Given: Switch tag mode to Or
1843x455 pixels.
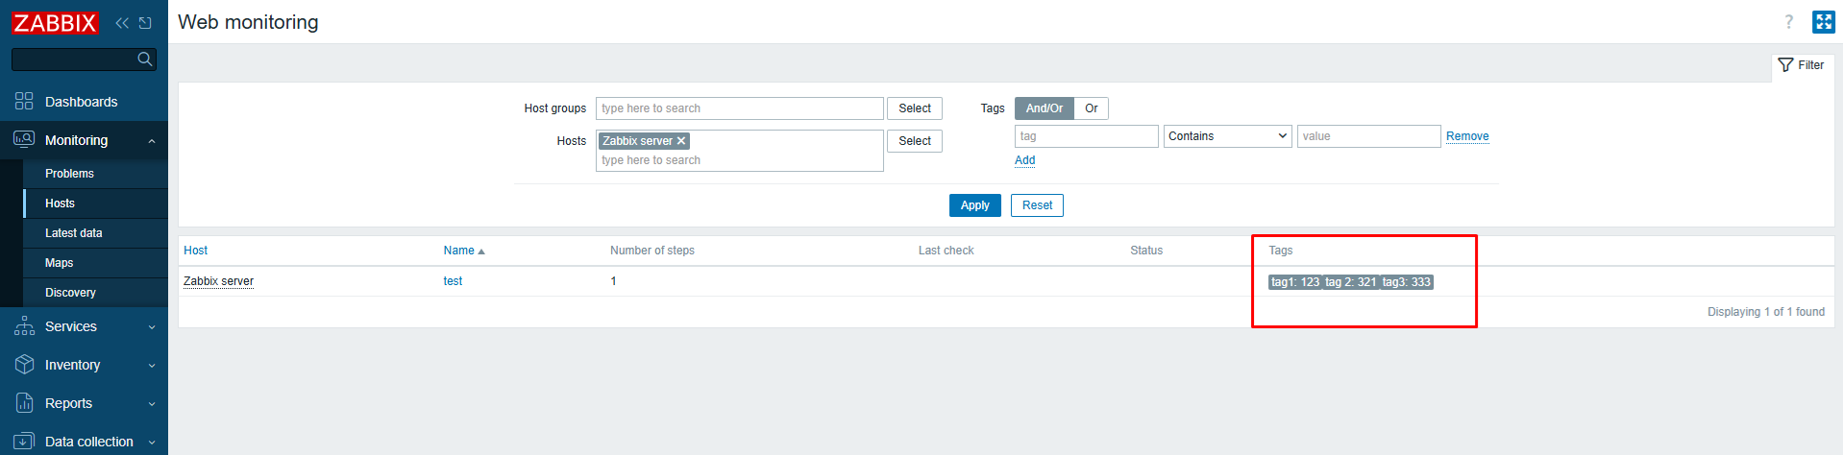Looking at the screenshot, I should click(x=1091, y=108).
